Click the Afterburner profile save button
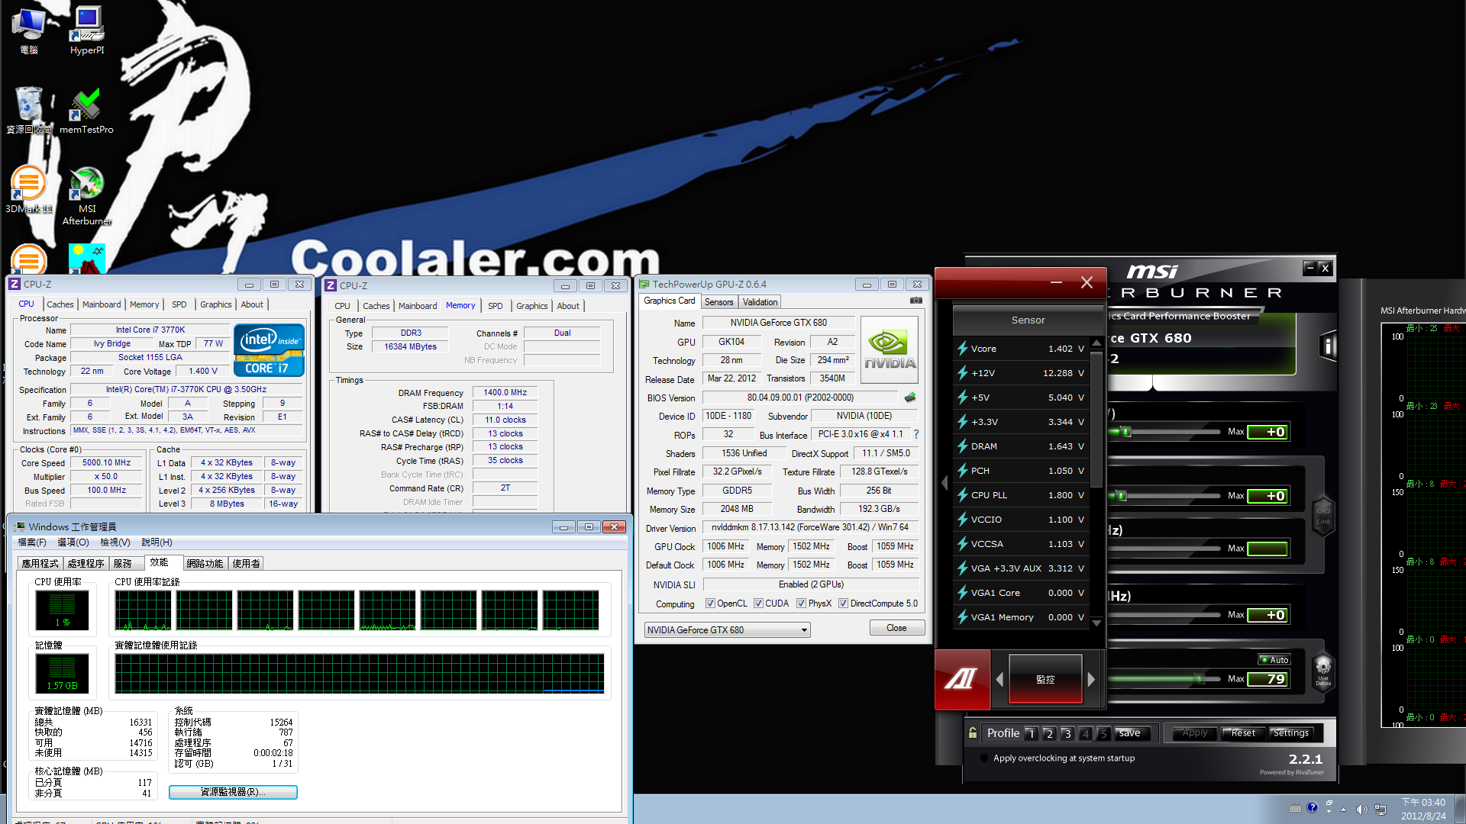This screenshot has width=1466, height=824. tap(1131, 733)
